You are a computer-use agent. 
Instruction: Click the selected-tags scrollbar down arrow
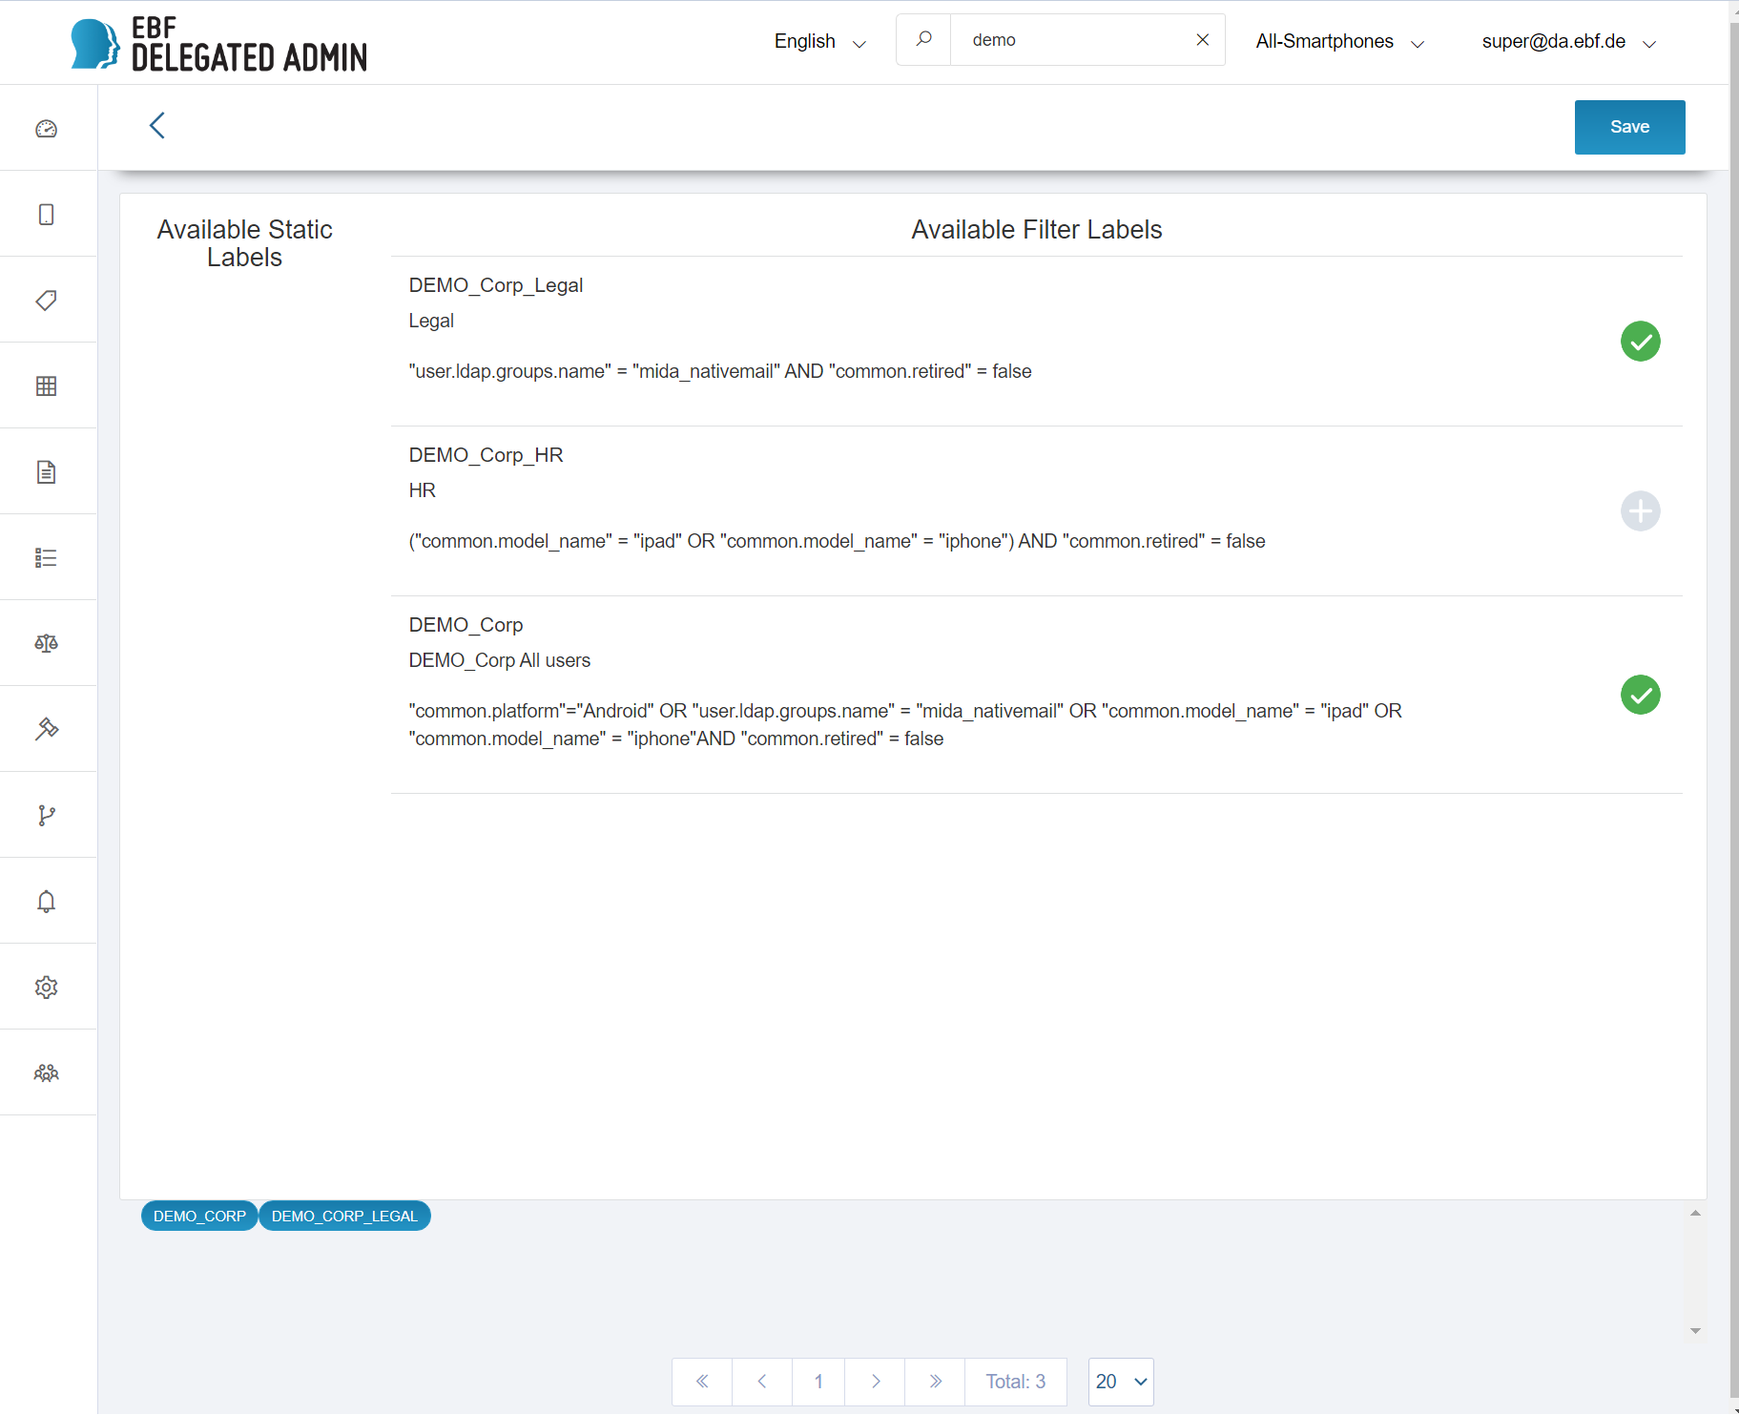[1695, 1331]
